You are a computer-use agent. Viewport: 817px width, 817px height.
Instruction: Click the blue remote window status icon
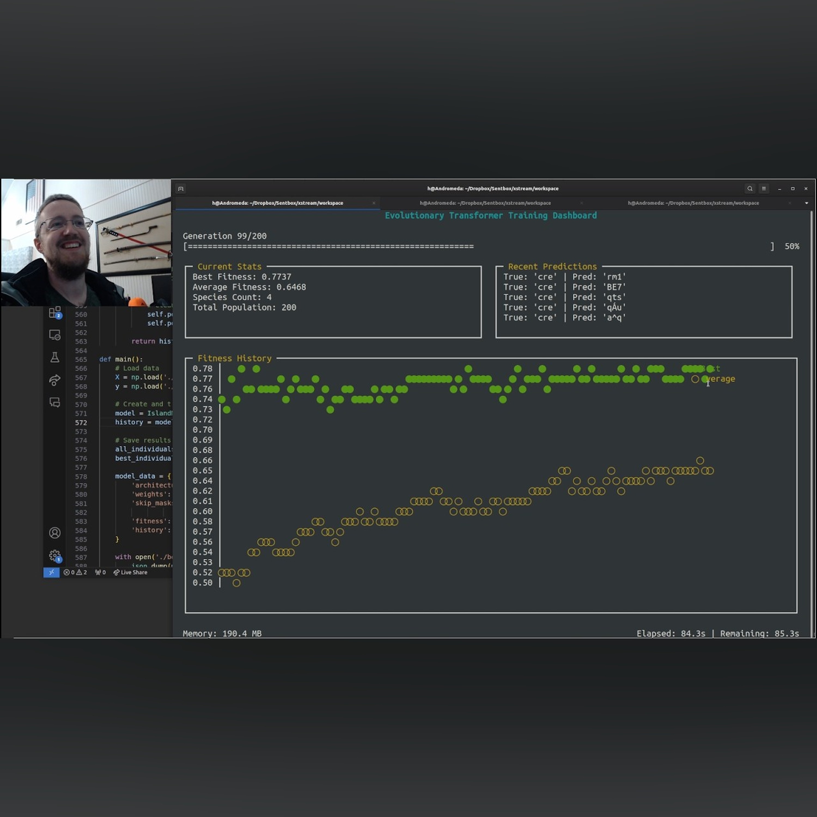point(51,572)
